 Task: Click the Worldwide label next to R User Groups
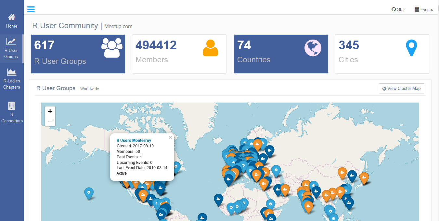[90, 89]
